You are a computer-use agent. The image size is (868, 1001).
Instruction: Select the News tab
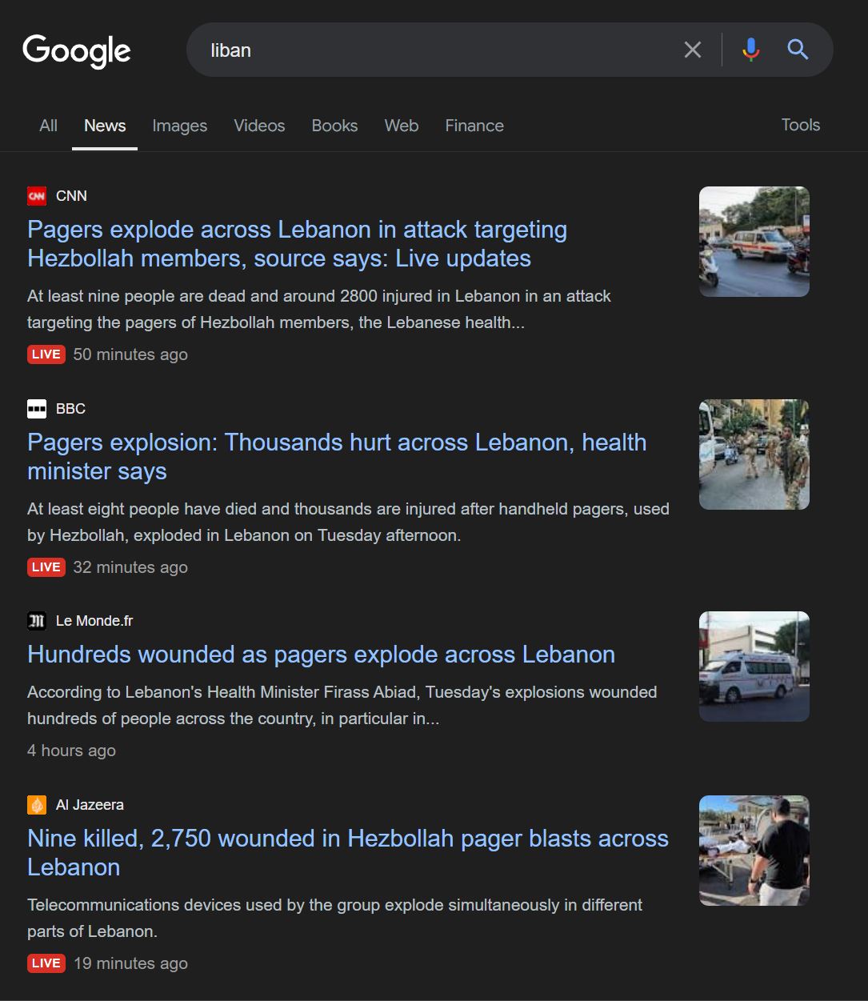point(105,126)
